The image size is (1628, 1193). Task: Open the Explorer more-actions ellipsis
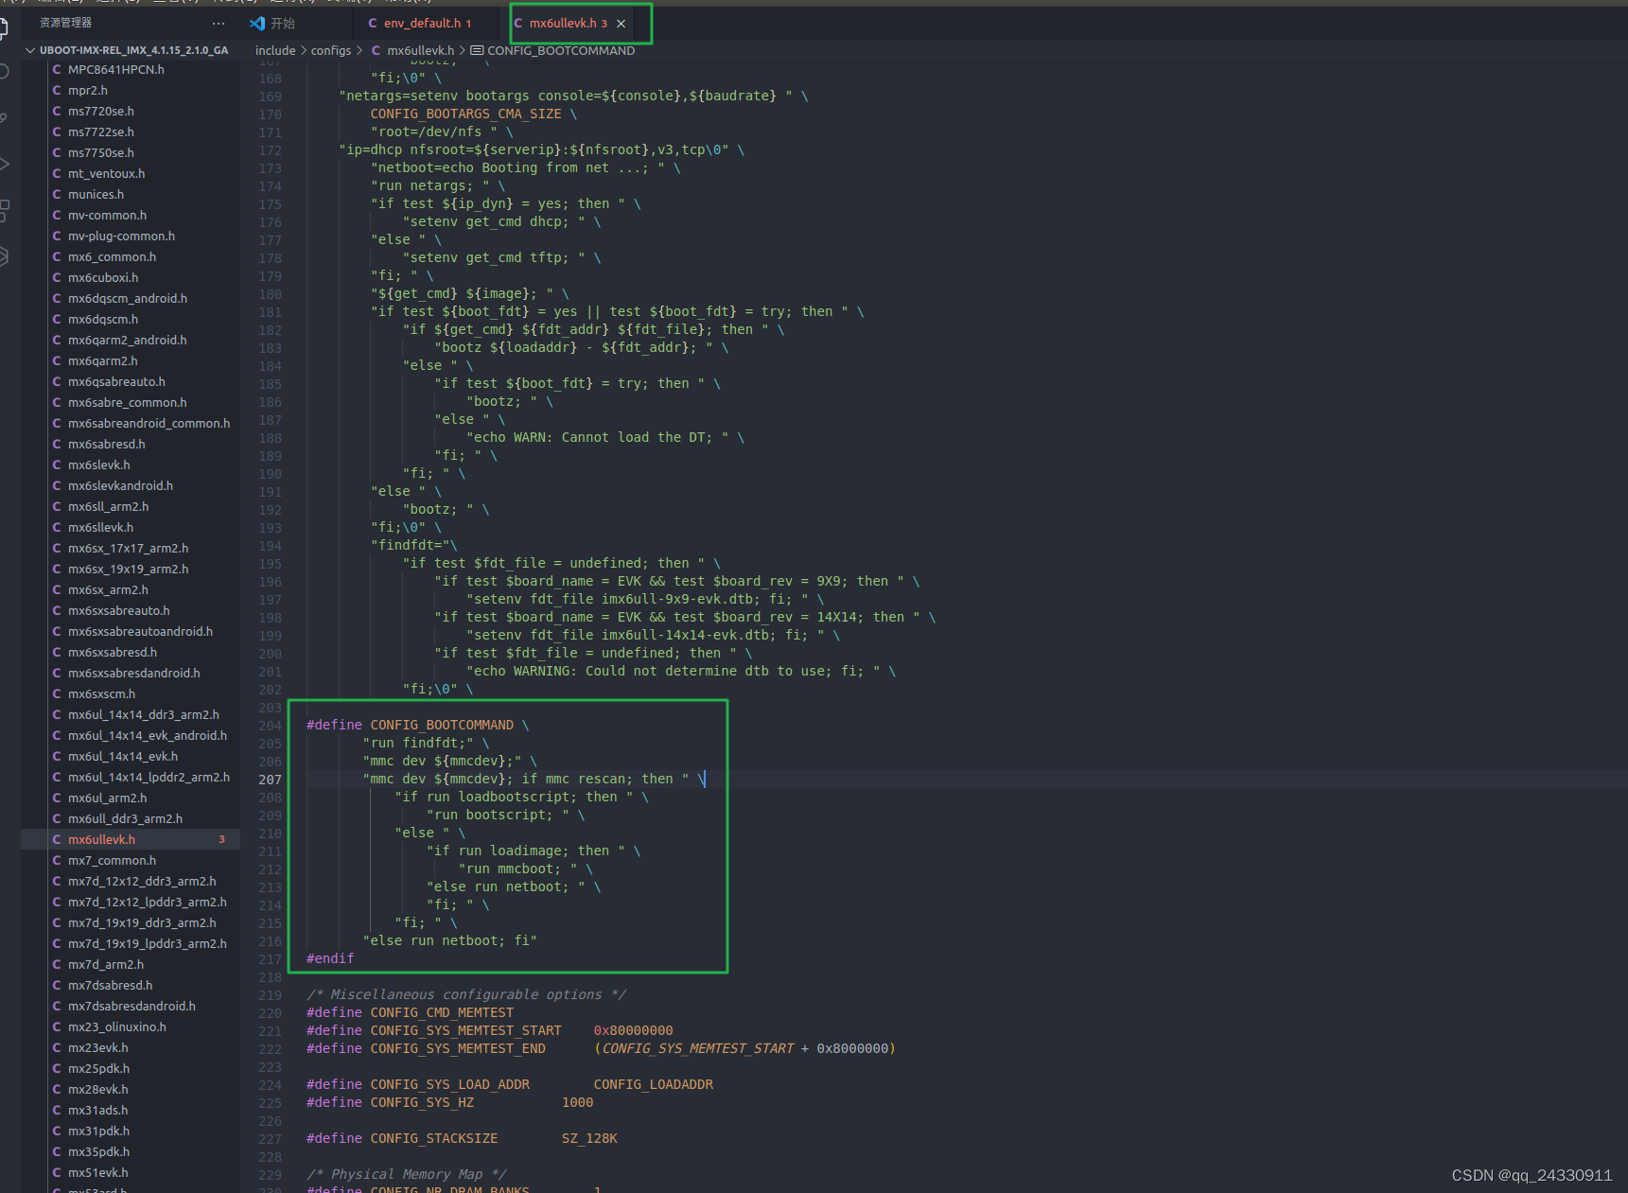(x=219, y=22)
